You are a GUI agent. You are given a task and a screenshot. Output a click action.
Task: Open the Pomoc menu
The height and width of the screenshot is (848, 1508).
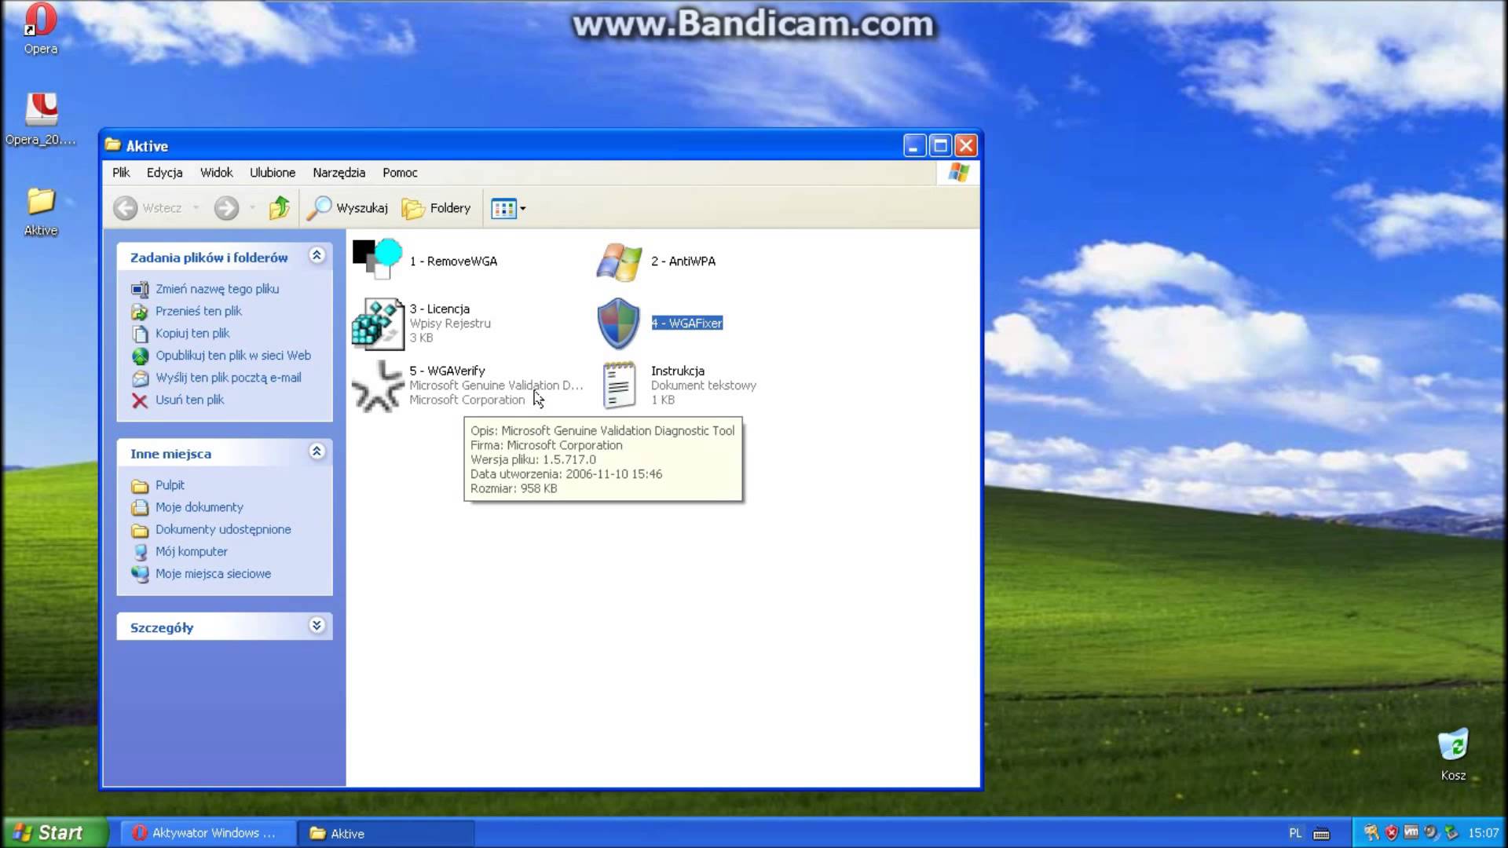(x=400, y=173)
